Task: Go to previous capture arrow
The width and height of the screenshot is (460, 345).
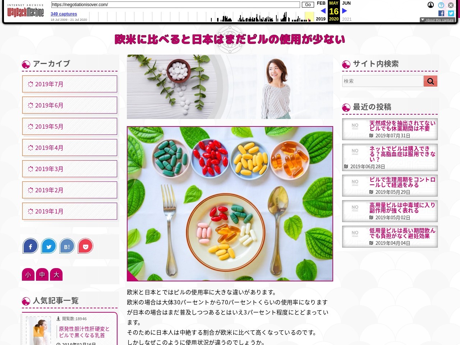Action: [x=323, y=11]
